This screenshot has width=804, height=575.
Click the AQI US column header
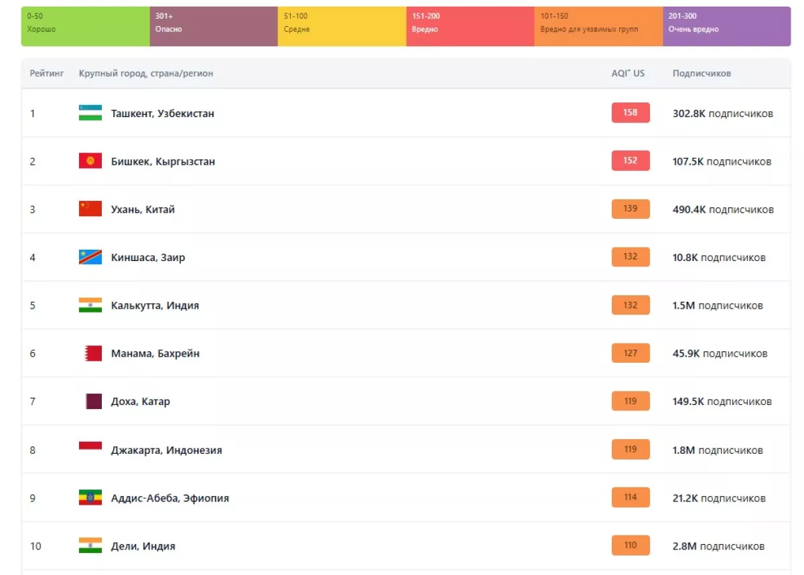pyautogui.click(x=628, y=74)
